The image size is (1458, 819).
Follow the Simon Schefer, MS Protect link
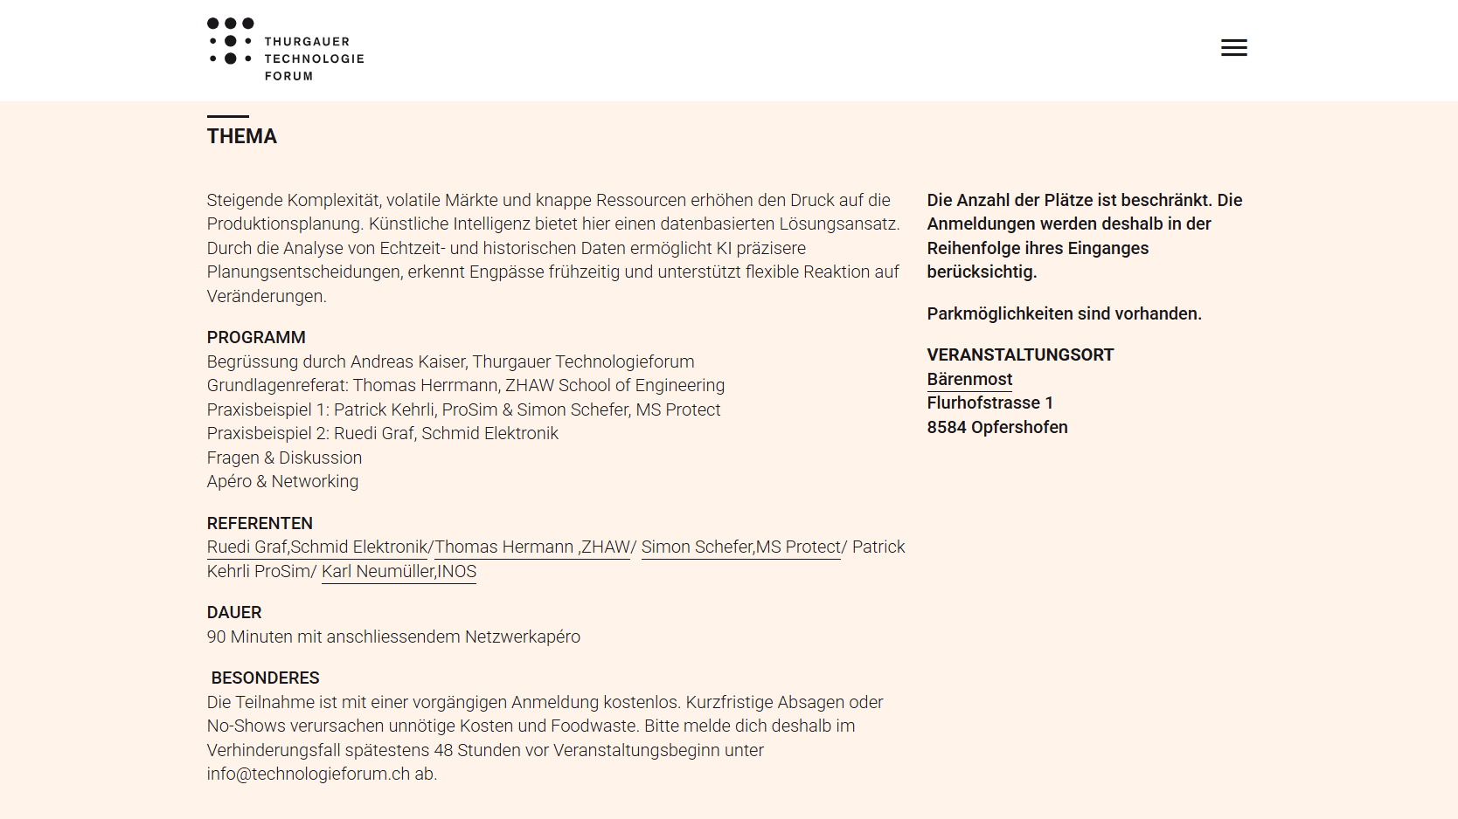[741, 547]
